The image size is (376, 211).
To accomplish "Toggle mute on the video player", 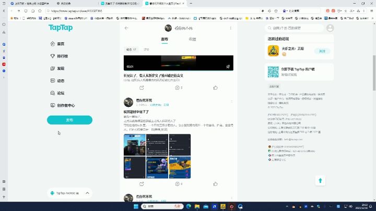I will coord(228,67).
